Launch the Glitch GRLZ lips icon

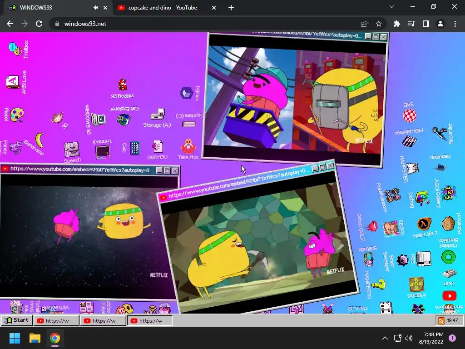371,226
